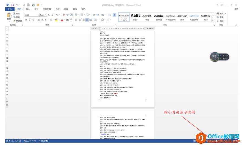
Task: Open the File (文件) tab
Action: (x=10, y=9)
